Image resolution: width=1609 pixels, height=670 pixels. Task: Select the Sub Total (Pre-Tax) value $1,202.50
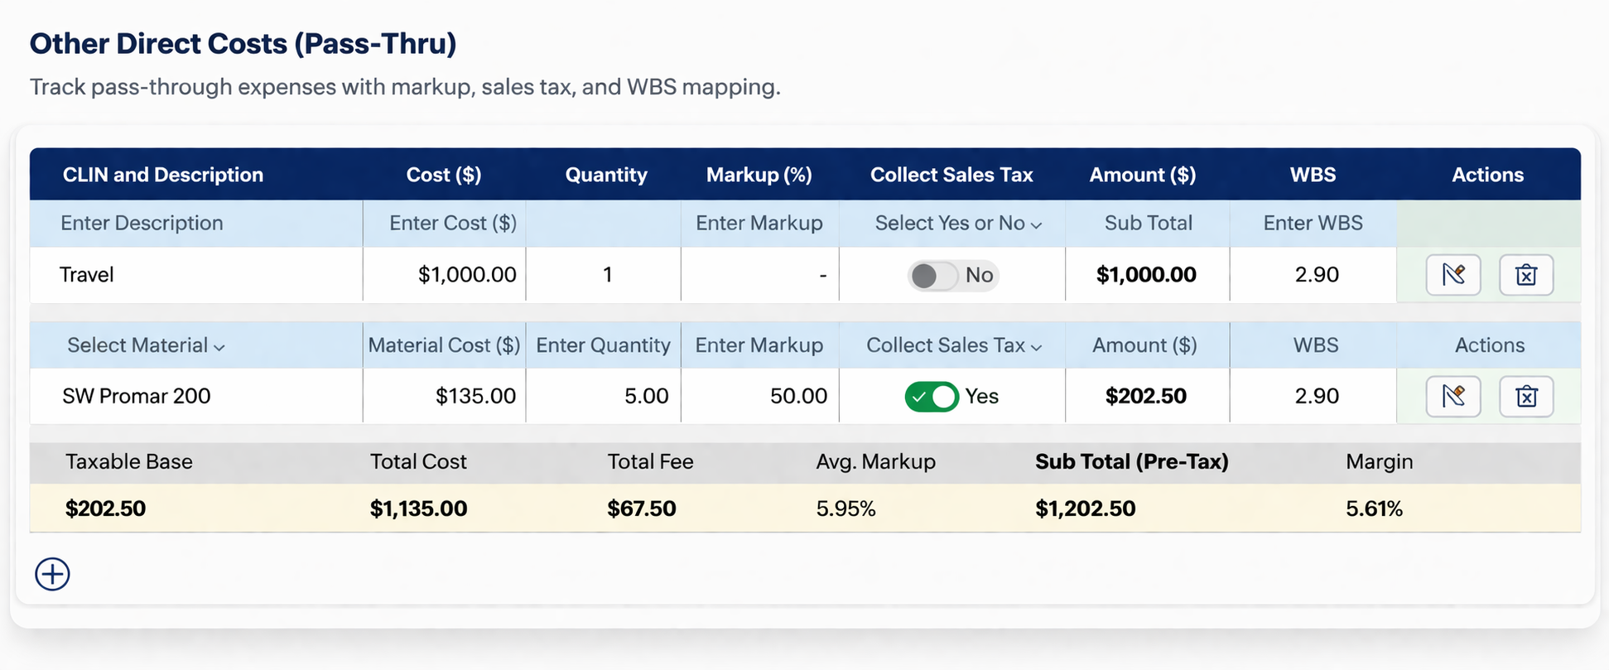(1085, 509)
